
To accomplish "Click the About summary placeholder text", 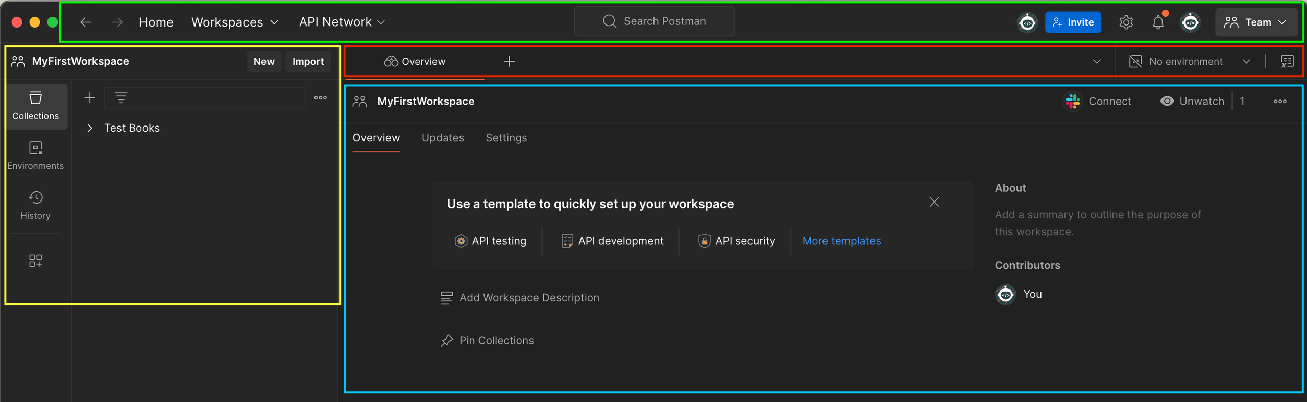I will tap(1098, 223).
